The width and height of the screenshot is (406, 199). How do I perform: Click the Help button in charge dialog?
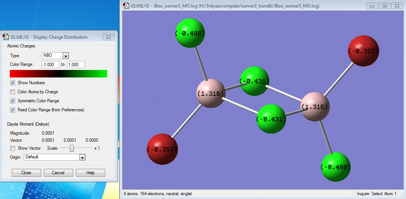coord(90,173)
